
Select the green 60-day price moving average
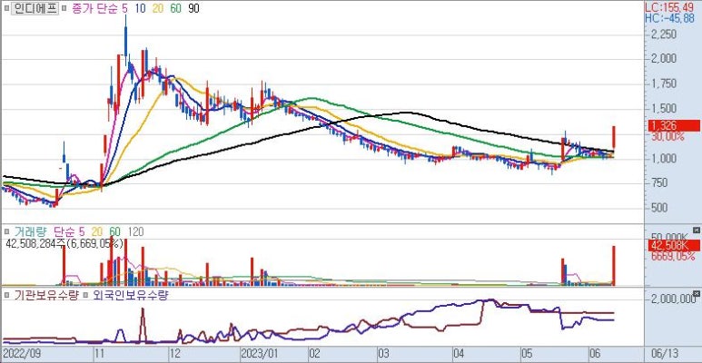pyautogui.click(x=176, y=8)
